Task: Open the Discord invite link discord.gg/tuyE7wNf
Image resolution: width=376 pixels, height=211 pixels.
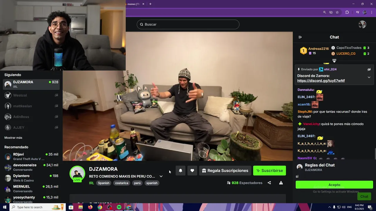Action: pyautogui.click(x=321, y=81)
